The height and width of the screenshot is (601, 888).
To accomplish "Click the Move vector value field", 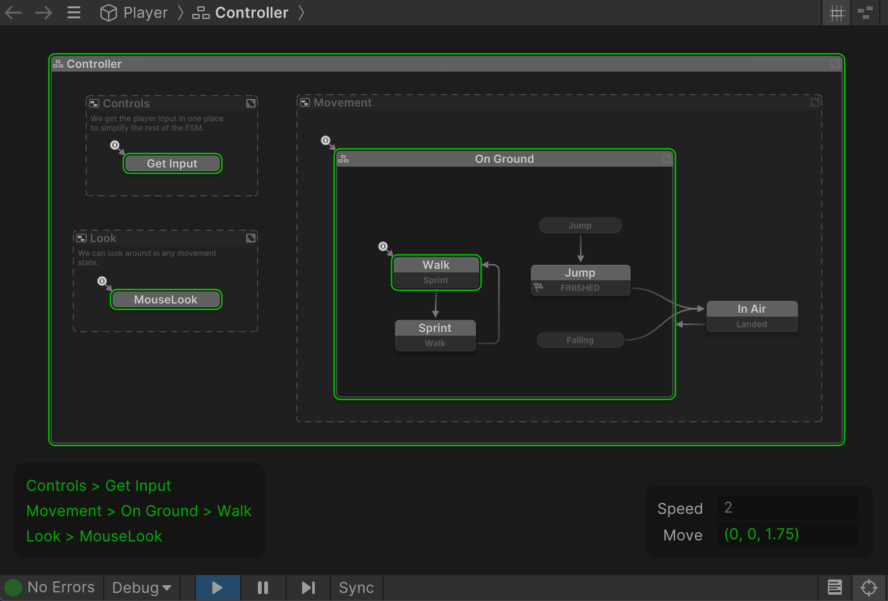I will point(788,534).
